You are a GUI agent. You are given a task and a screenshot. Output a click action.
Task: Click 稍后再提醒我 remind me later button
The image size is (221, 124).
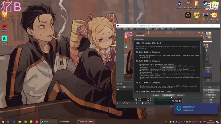pos(168,95)
